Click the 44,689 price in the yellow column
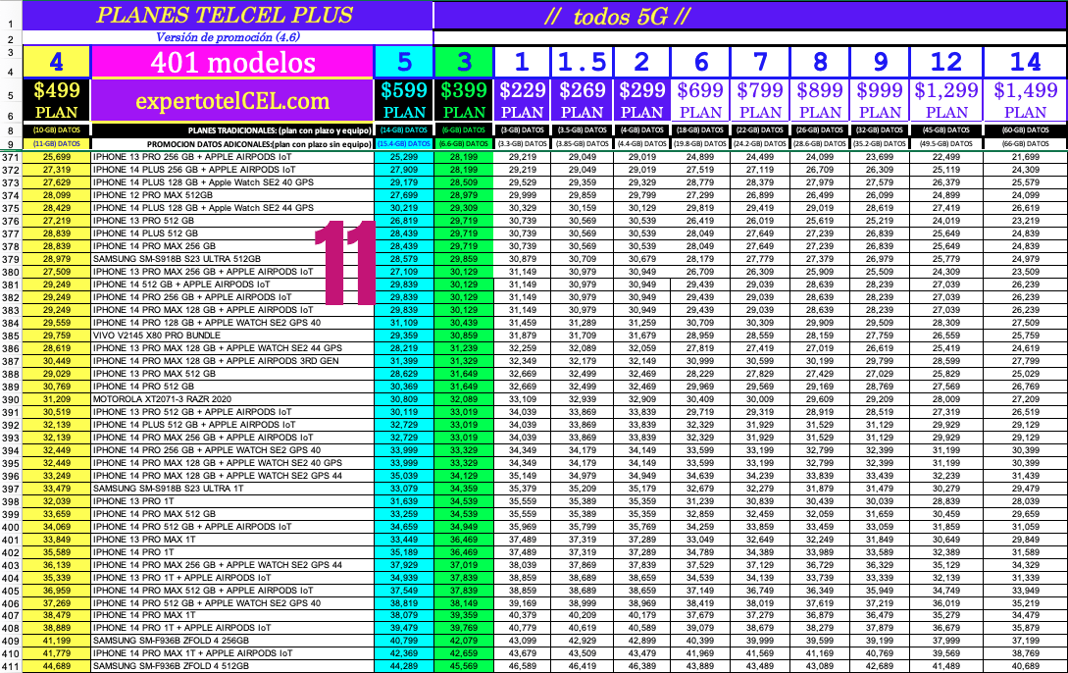This screenshot has height=673, width=1068. click(57, 666)
